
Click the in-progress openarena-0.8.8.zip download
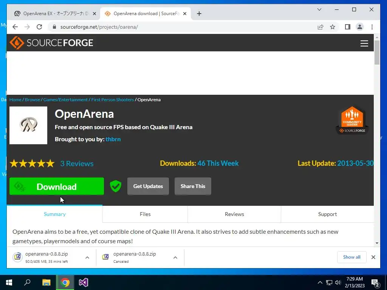(x=47, y=257)
